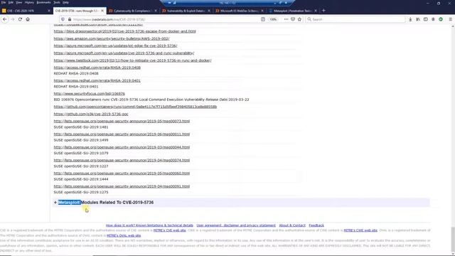Open the User agreement, disclaimer and privacy link
Image resolution: width=455 pixels, height=256 pixels.
[x=236, y=225]
